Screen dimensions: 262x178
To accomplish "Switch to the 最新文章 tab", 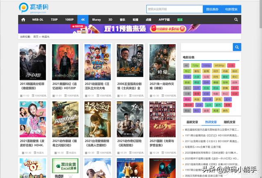I will 192,122.
